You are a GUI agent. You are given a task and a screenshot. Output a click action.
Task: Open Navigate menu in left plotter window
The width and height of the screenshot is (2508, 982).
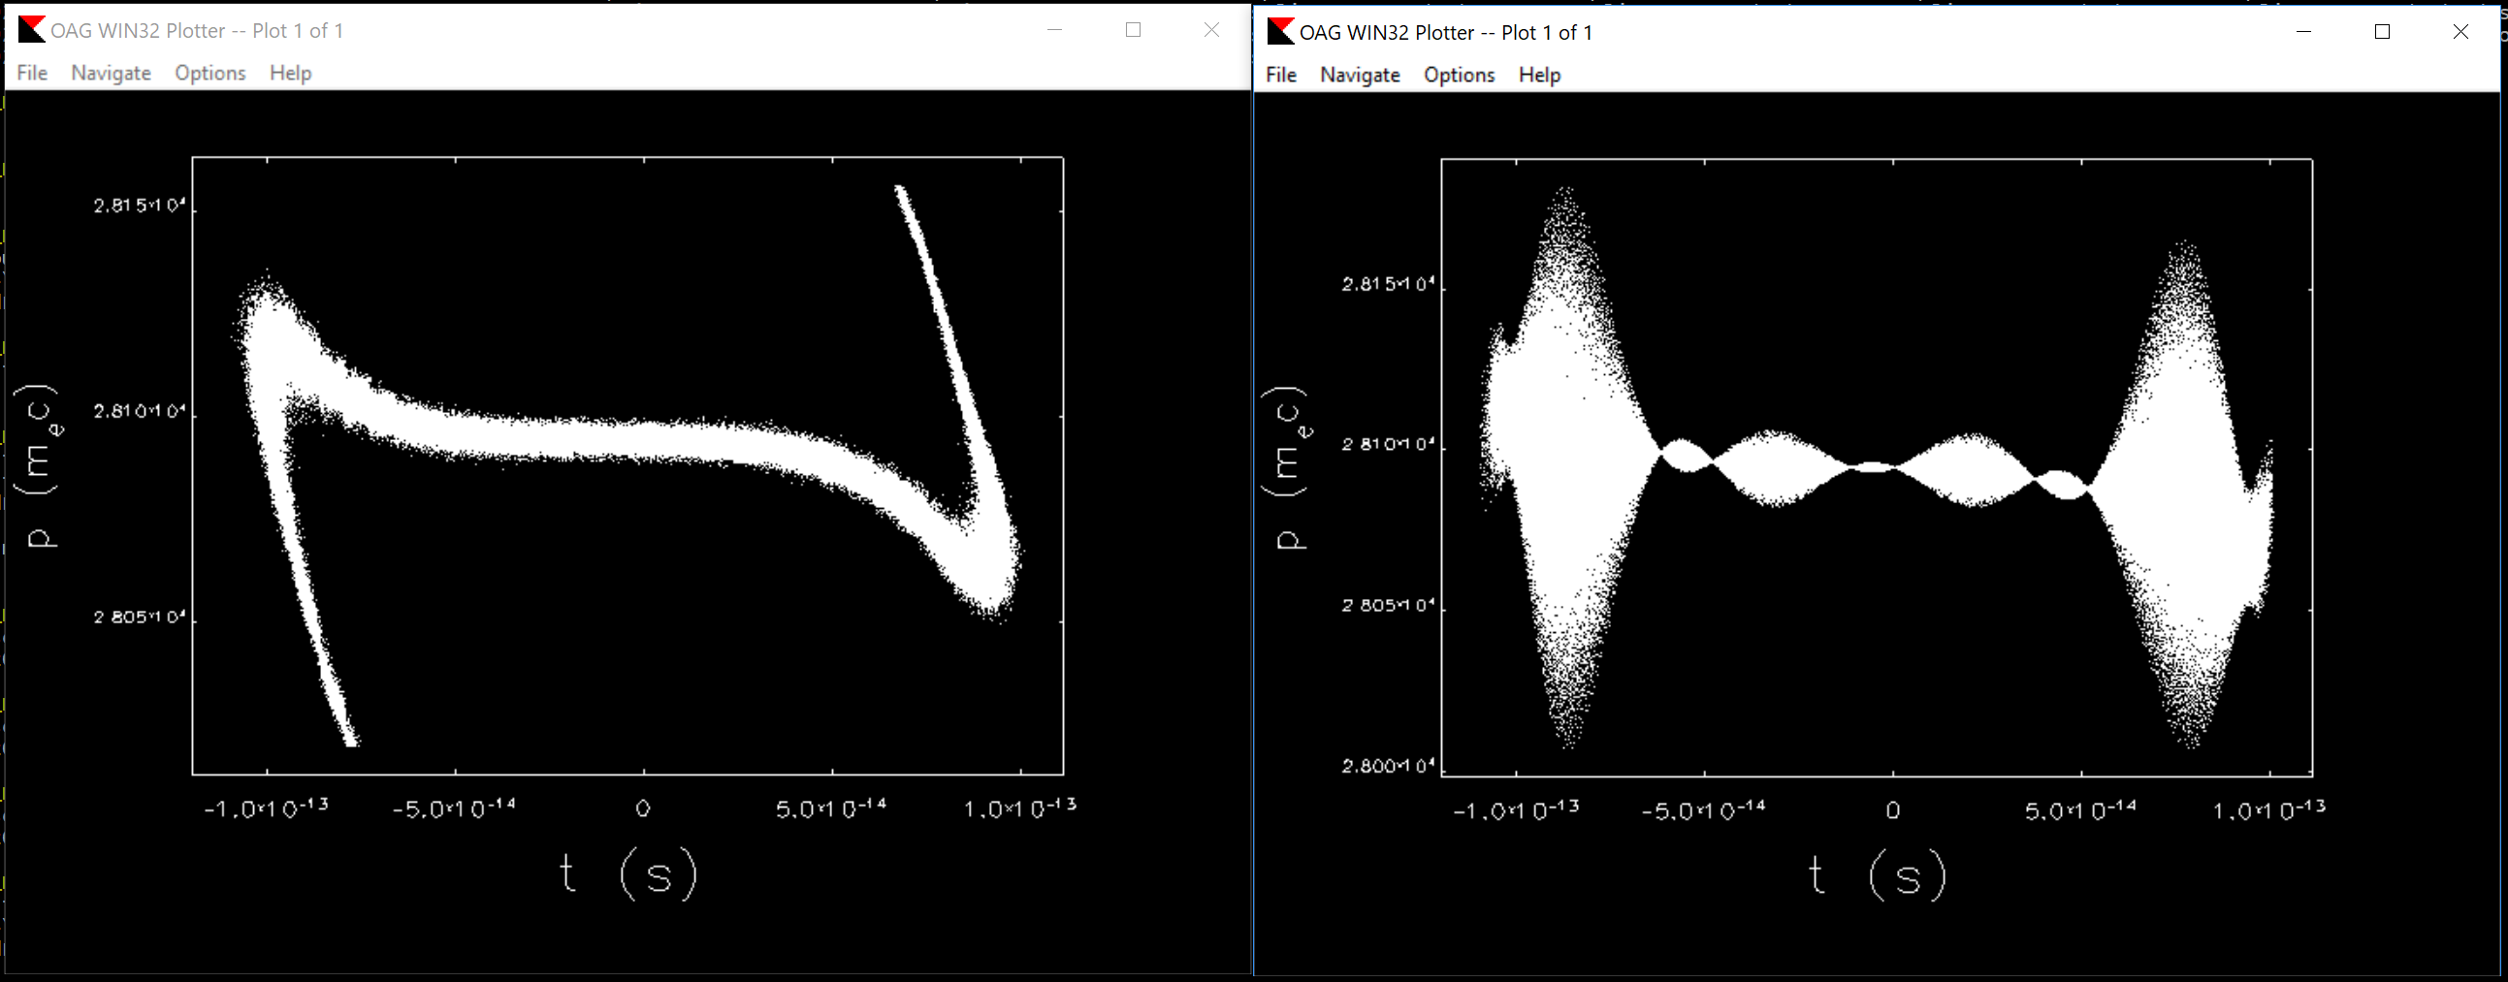pos(111,73)
